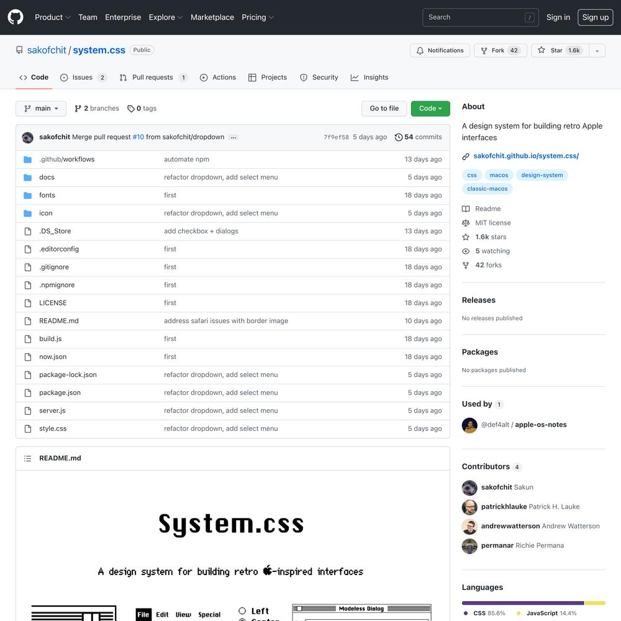Viewport: 621px width, 621px height.
Task: Click the eye icon beside 5 watching
Action: (x=466, y=251)
